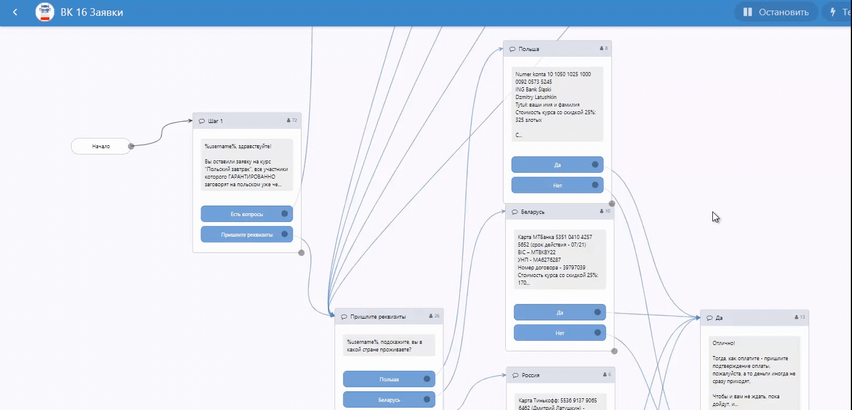Viewport: 852px width, 410px height.
Task: Click Да button in Польша block
Action: click(x=557, y=165)
